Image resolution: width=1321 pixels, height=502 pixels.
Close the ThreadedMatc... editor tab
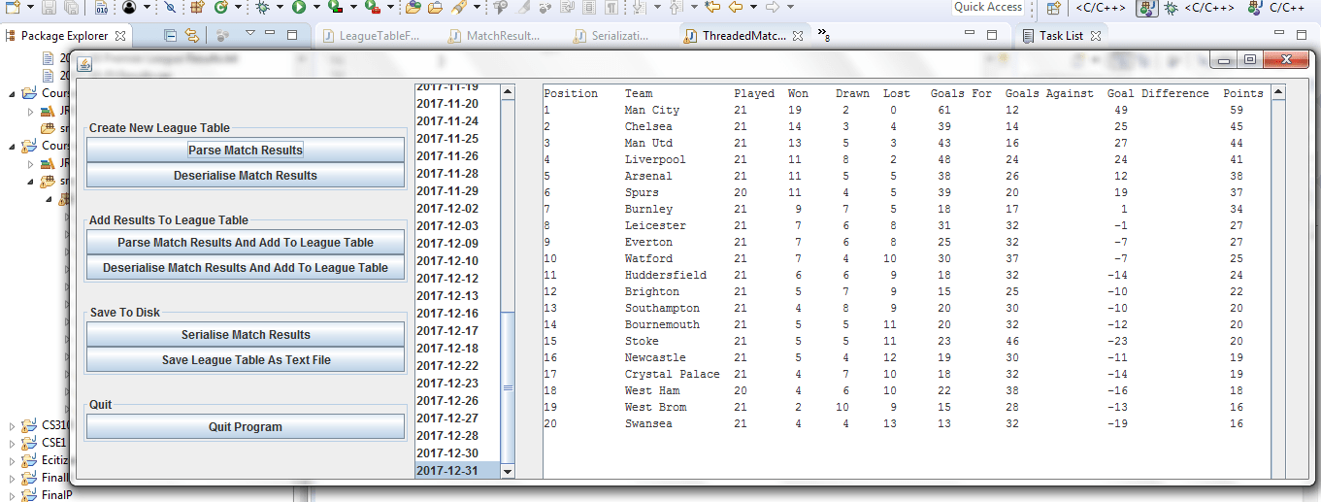(798, 36)
